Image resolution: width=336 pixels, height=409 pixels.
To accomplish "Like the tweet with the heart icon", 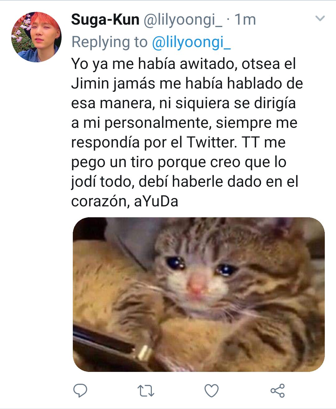I will [212, 391].
